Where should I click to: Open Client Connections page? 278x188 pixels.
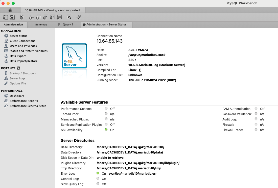click(x=22, y=41)
